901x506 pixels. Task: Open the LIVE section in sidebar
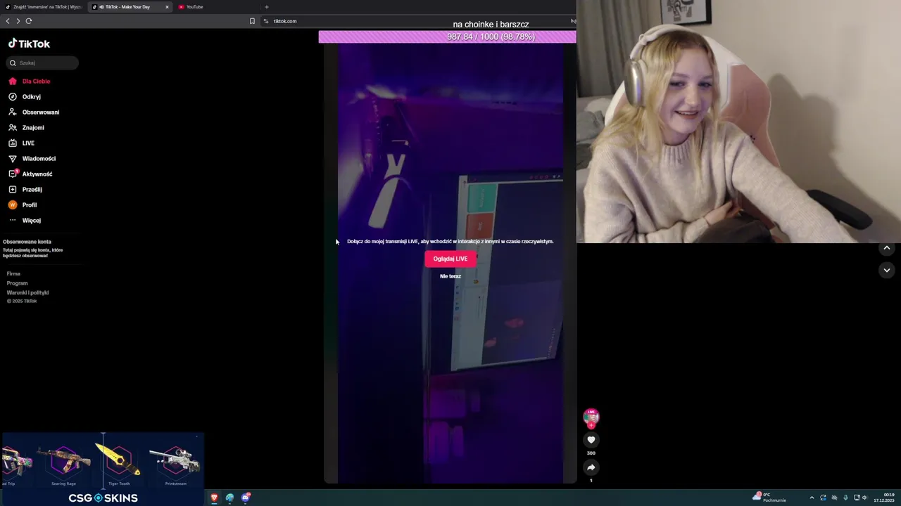click(x=21, y=143)
